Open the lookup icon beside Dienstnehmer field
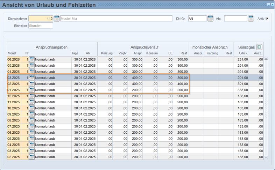 (57, 19)
